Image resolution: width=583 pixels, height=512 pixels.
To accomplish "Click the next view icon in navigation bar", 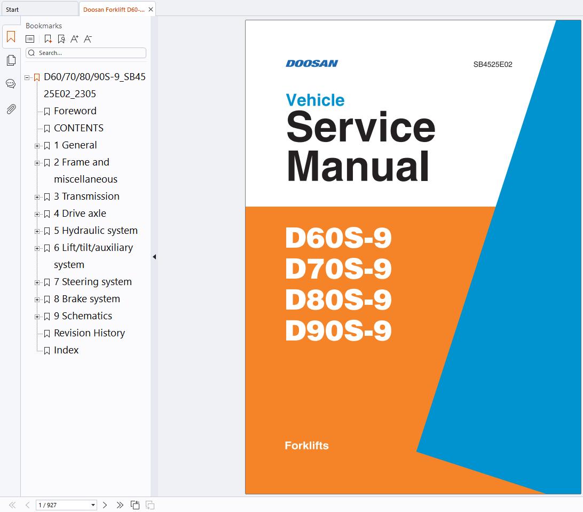I will pos(150,505).
